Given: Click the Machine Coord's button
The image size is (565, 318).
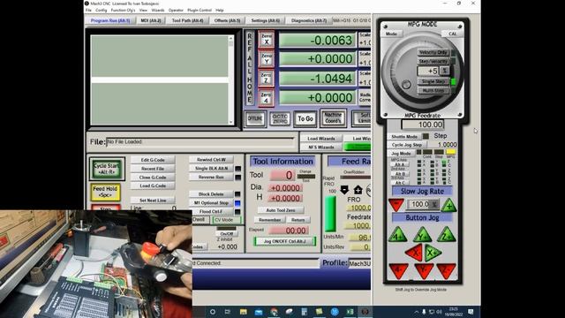Looking at the screenshot, I should click(333, 117).
